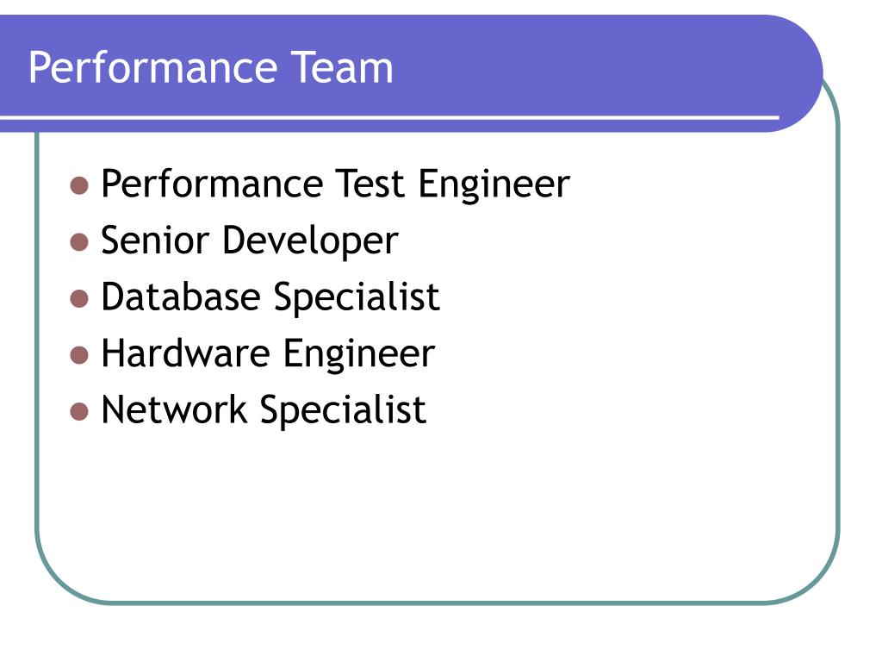Viewport: 882px width, 662px height.
Task: Click the Hardware Engineer text
Action: point(268,353)
